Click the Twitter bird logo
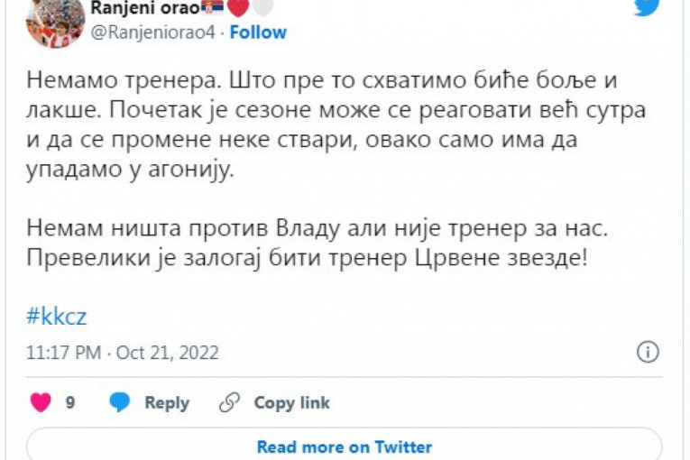The height and width of the screenshot is (460, 690). [x=646, y=7]
